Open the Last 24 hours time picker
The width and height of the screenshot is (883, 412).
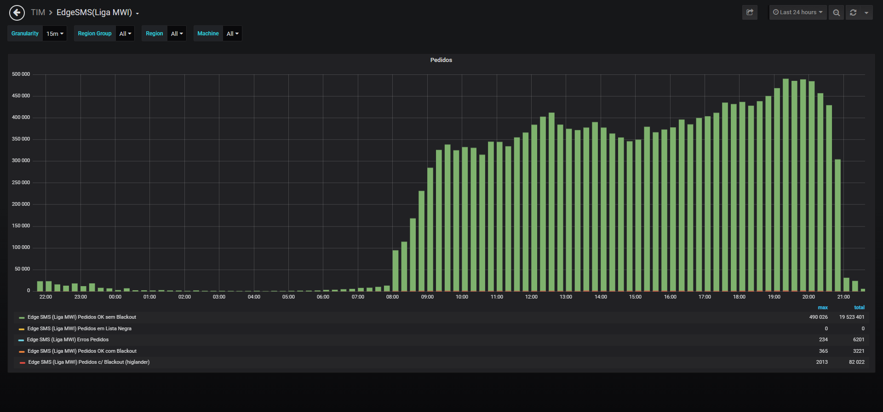pyautogui.click(x=798, y=12)
